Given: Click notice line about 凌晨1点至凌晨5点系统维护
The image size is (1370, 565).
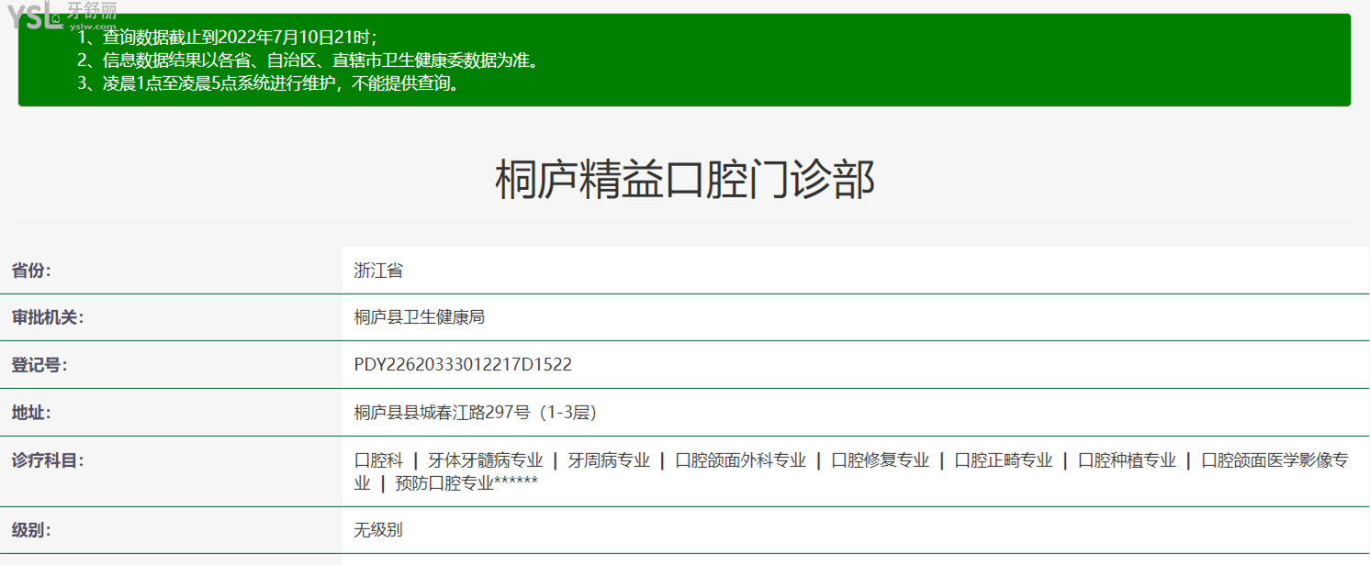Looking at the screenshot, I should click(x=269, y=83).
